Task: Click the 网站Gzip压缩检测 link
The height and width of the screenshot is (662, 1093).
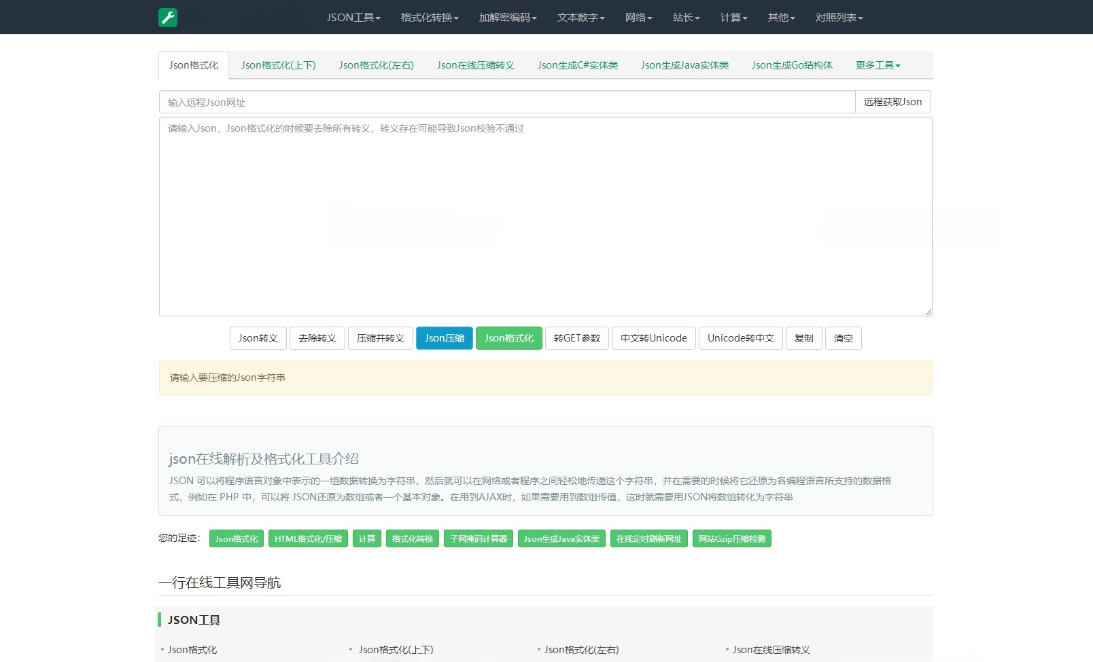Action: tap(731, 538)
